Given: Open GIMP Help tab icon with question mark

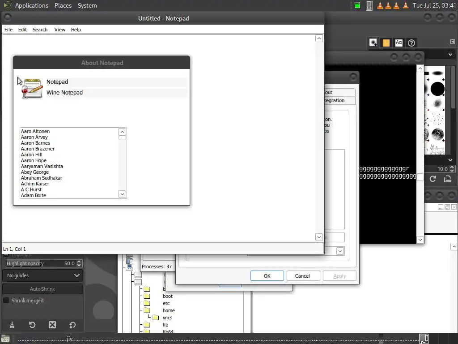Looking at the screenshot, I should [x=411, y=43].
